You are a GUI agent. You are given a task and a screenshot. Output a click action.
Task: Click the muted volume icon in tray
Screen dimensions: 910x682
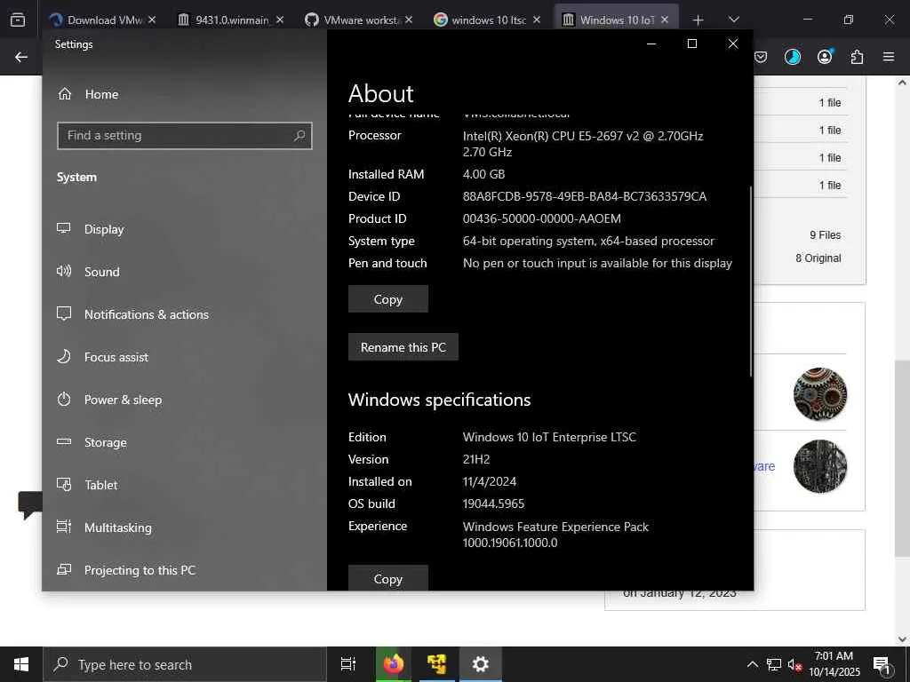[x=794, y=664]
